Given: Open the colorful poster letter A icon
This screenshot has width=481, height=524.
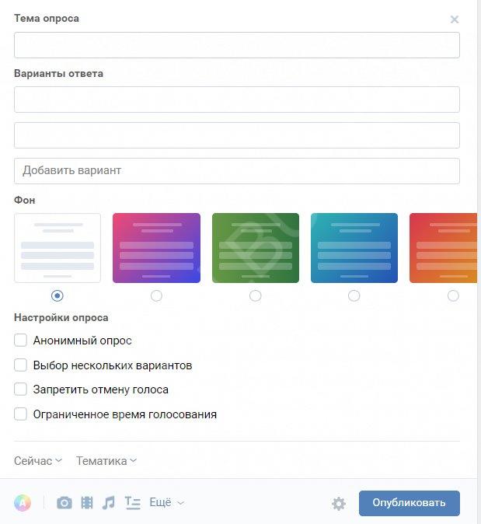Looking at the screenshot, I should coord(23,502).
